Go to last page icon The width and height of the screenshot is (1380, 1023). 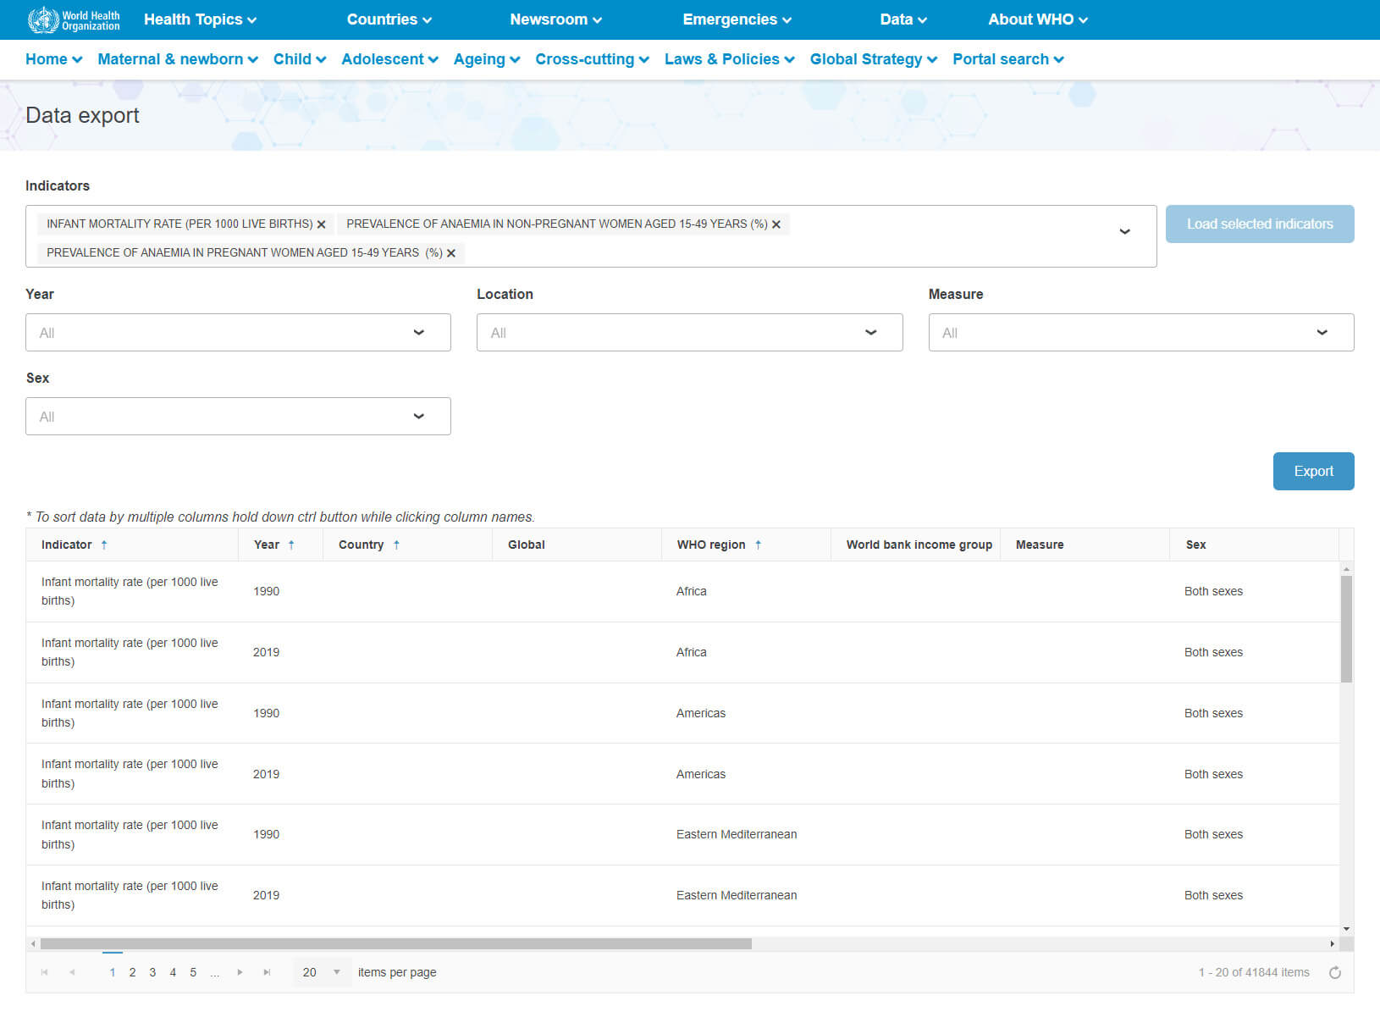click(x=267, y=972)
